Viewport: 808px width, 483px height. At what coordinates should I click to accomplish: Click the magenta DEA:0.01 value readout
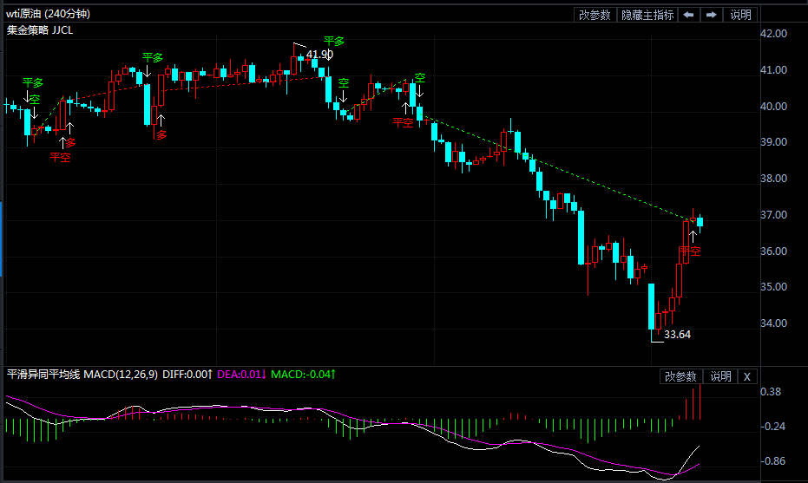[x=241, y=375]
